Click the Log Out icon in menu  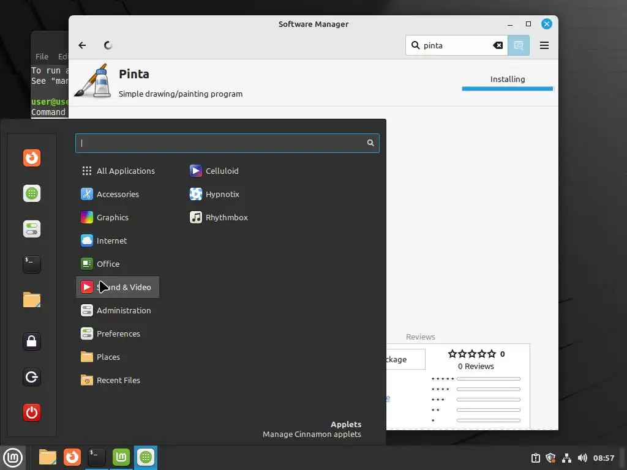tap(32, 377)
